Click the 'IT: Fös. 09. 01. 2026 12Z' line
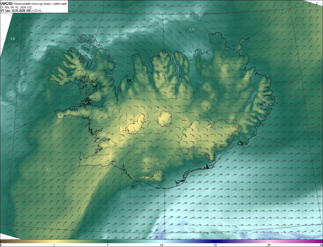This screenshot has width=323, height=247. point(16,7)
